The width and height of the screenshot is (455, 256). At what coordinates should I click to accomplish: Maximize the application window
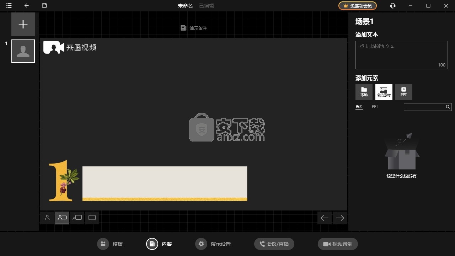[428, 6]
